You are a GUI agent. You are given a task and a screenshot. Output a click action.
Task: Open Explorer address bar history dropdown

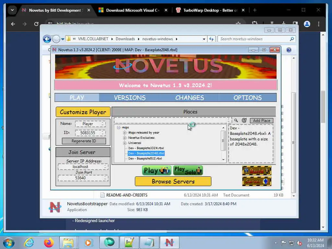click(204, 39)
